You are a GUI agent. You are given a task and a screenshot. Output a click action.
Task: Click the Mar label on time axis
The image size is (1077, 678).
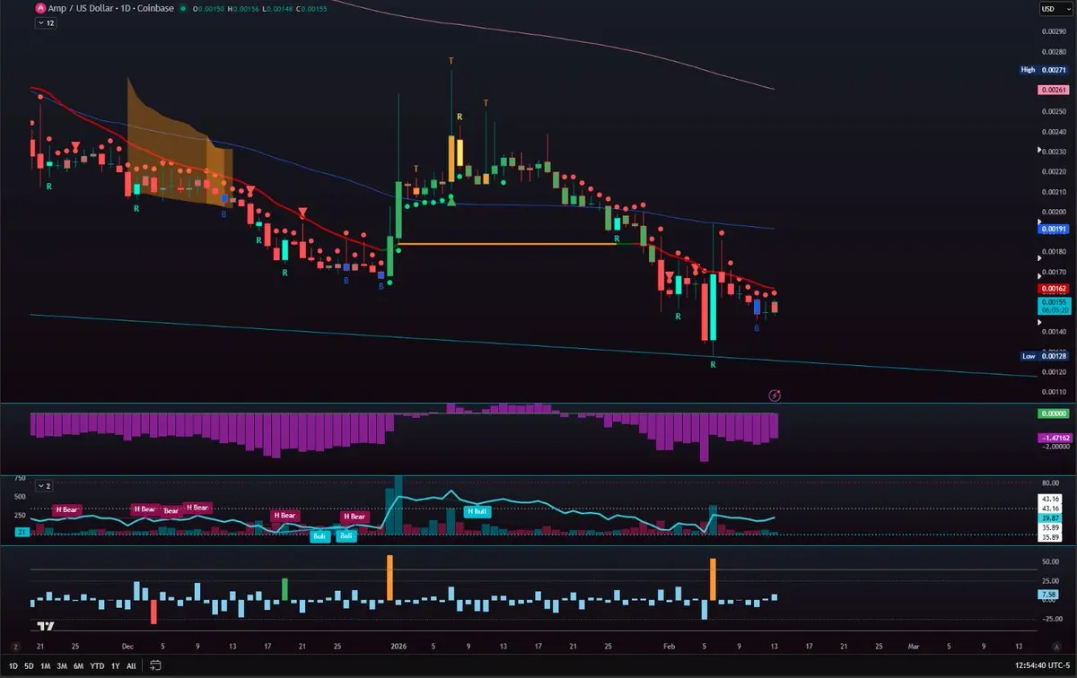pos(914,645)
